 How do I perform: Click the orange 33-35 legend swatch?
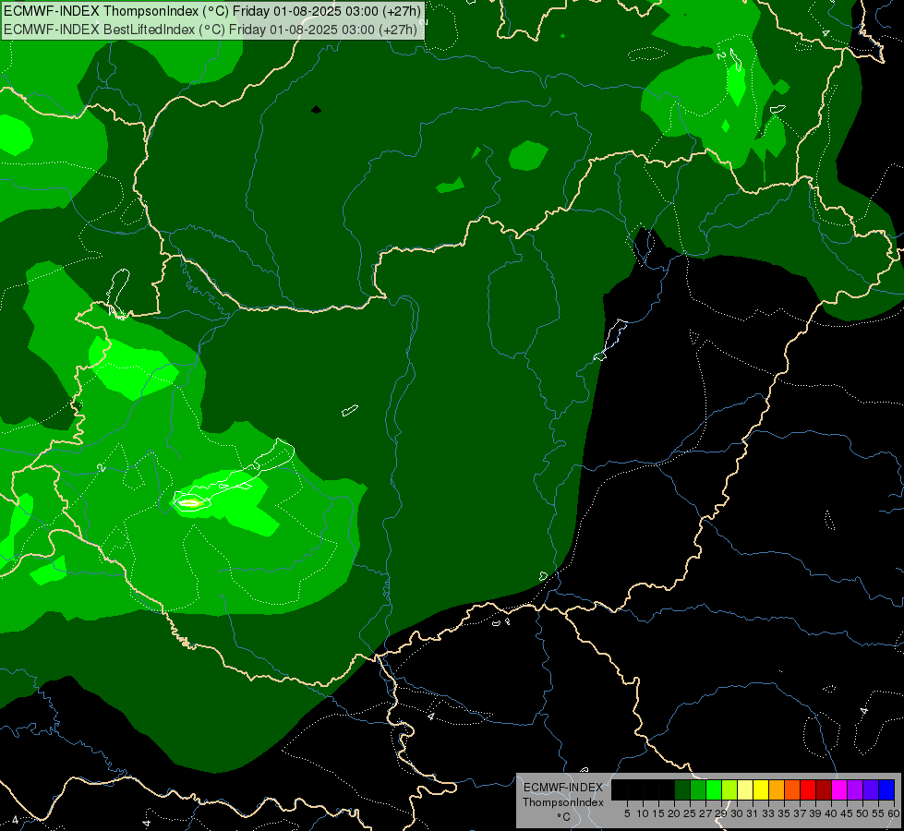tap(777, 790)
